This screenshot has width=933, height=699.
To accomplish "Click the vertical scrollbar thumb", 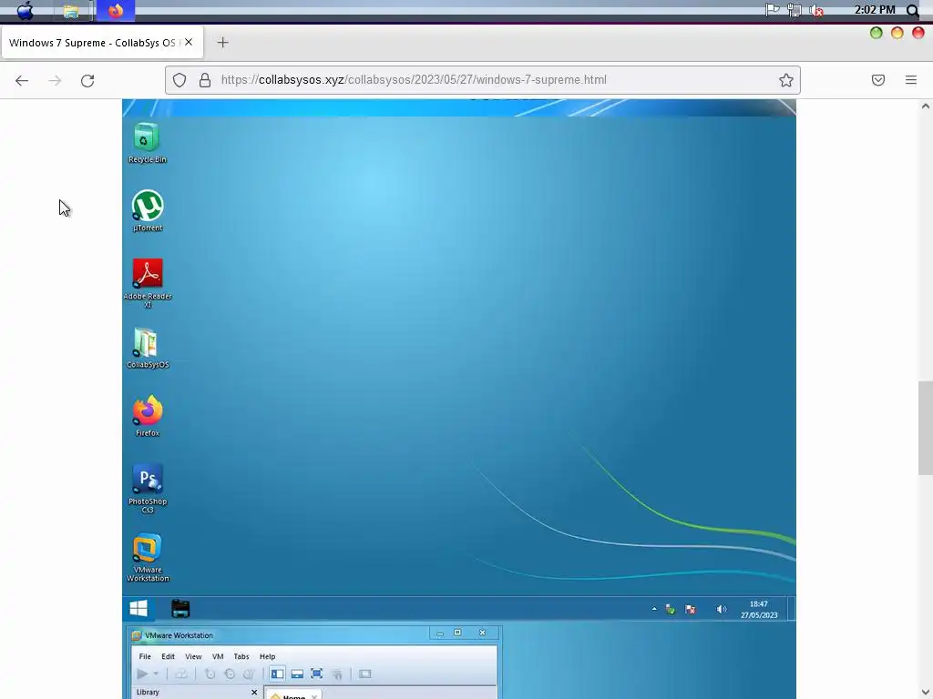I will (x=926, y=428).
